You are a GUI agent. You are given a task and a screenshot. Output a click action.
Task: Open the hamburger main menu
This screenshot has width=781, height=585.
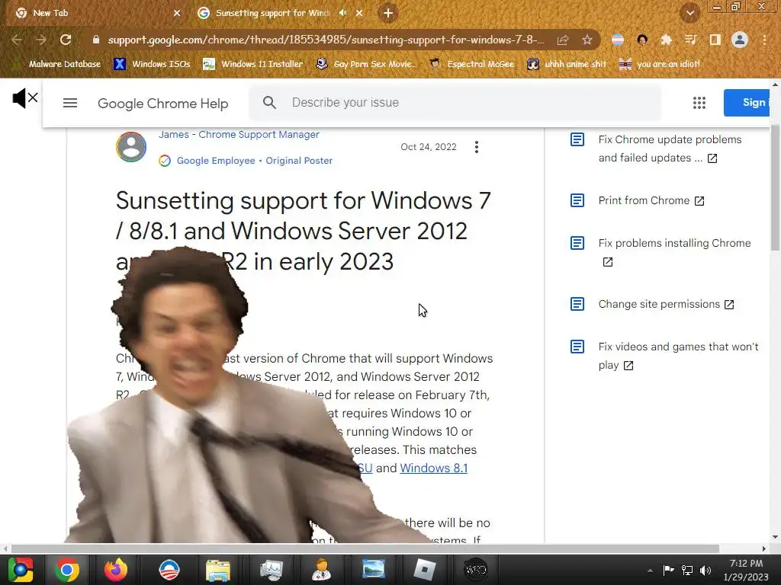pyautogui.click(x=70, y=103)
